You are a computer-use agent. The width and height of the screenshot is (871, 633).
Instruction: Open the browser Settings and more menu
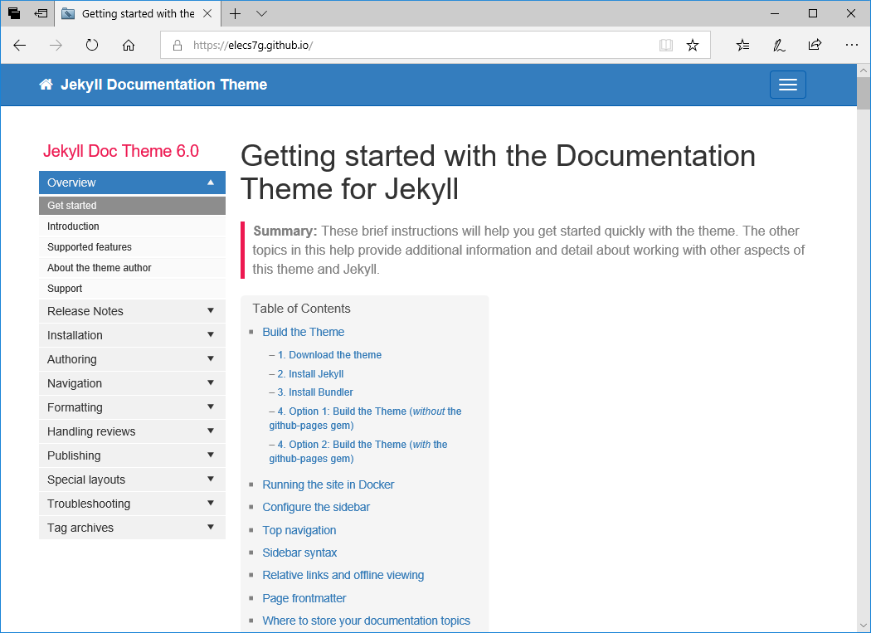(x=851, y=45)
